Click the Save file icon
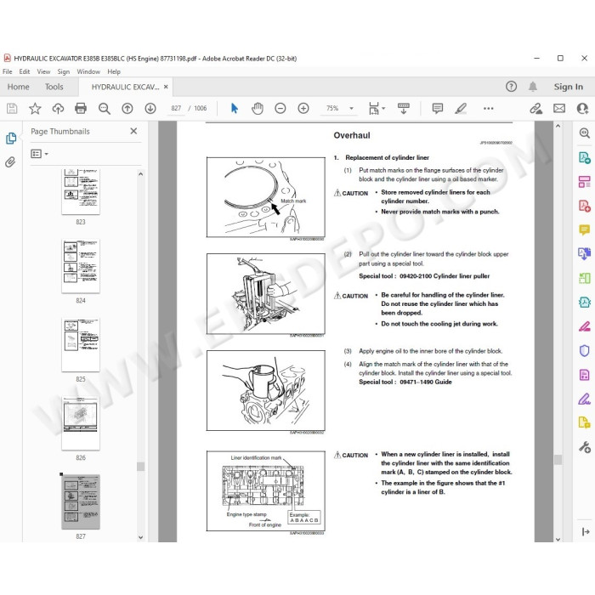Viewport: 595px width, 595px height. 12,109
